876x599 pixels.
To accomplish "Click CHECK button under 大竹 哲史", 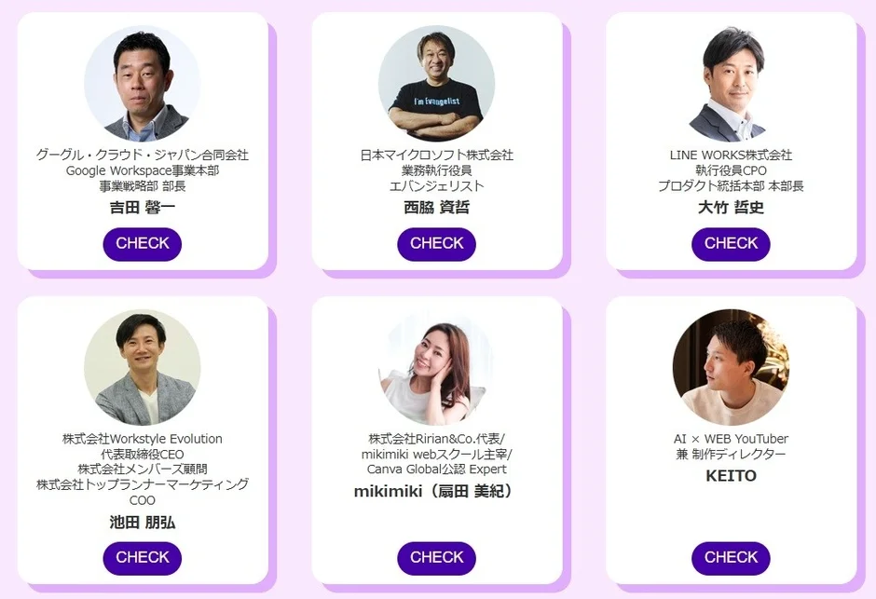I will [x=731, y=244].
